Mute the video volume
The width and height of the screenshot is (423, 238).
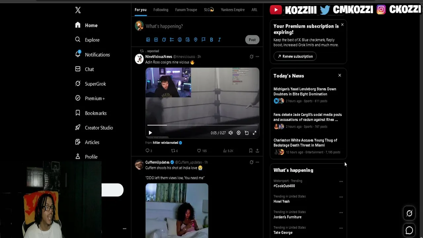coord(230,133)
